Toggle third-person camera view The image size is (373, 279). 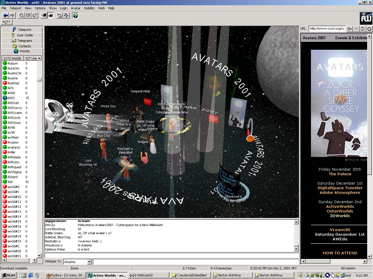[51, 15]
